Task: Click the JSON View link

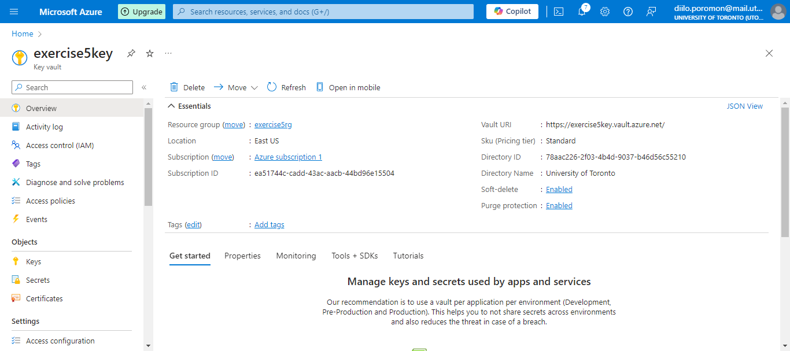Action: tap(744, 106)
